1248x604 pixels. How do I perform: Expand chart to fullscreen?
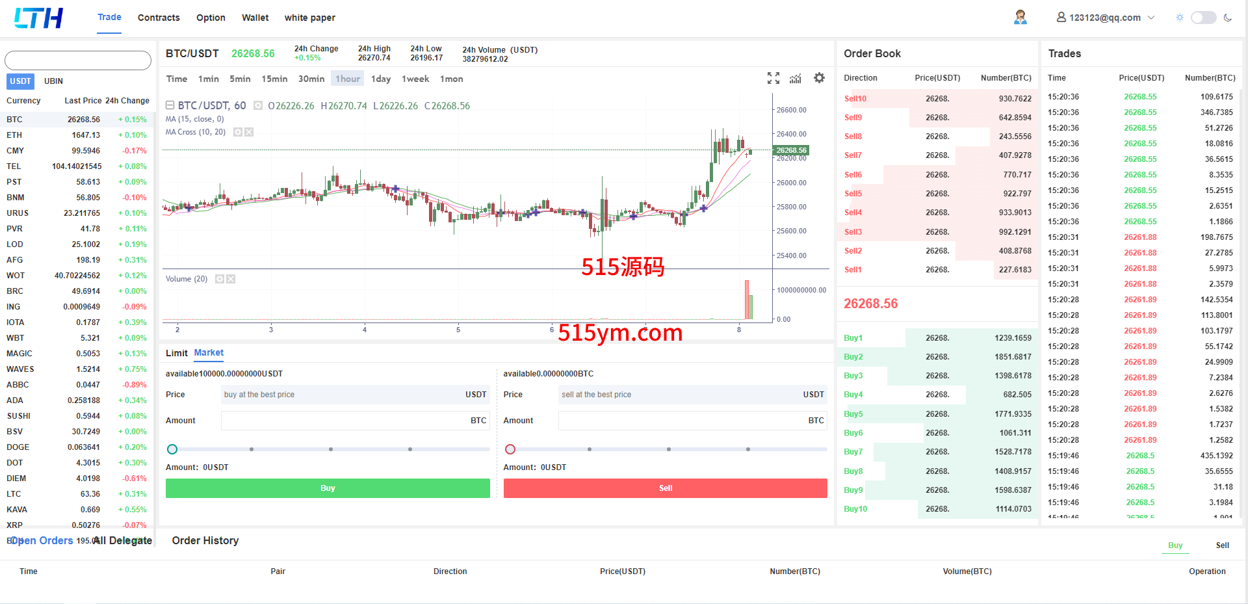tap(773, 79)
